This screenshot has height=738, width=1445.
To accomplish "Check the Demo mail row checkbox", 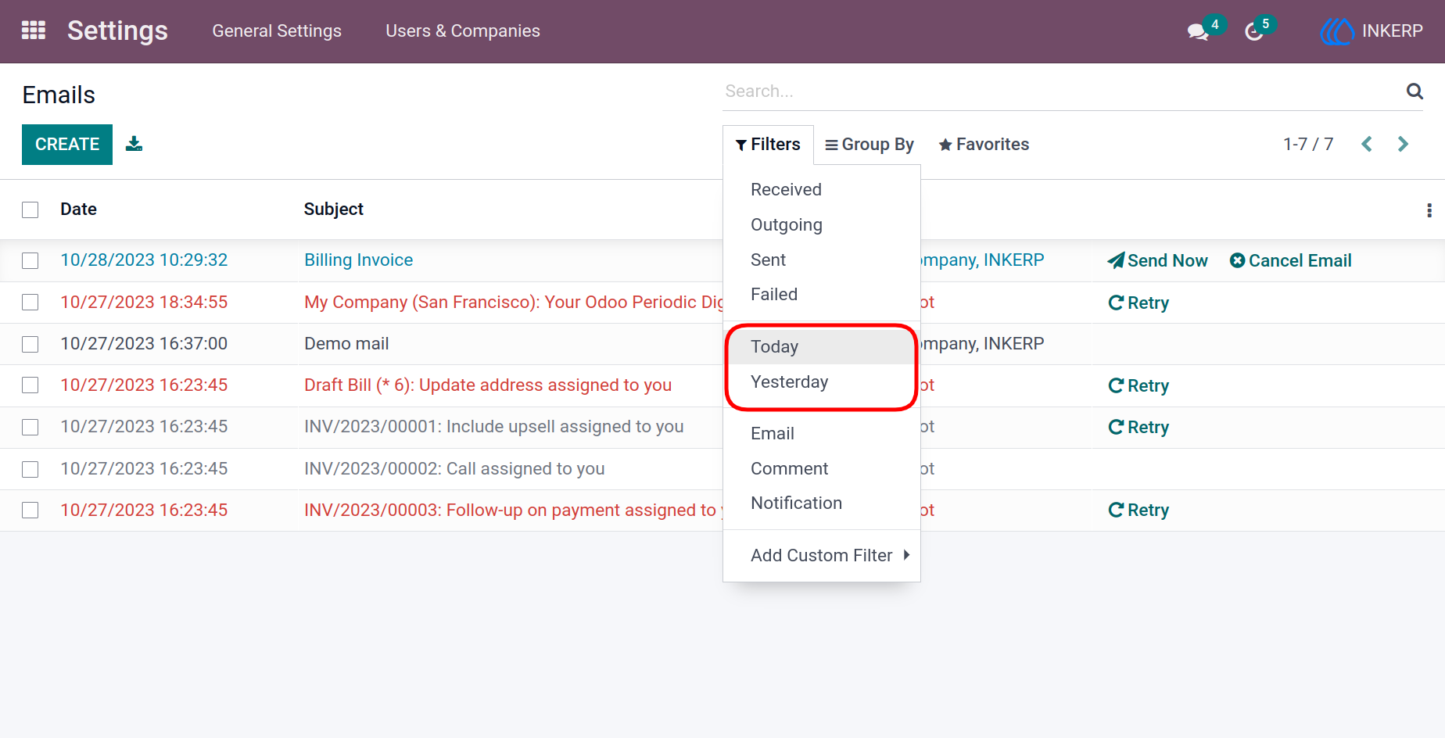I will [30, 344].
